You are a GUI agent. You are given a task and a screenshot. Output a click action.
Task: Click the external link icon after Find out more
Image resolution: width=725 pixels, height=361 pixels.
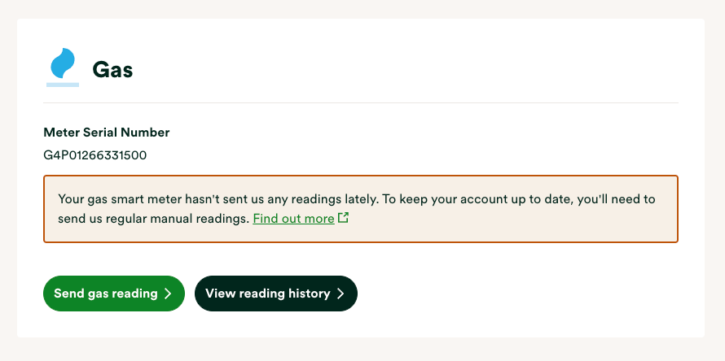tap(343, 217)
